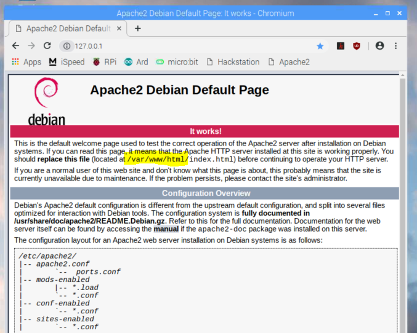Image resolution: width=417 pixels, height=333 pixels.
Task: Maximize the Chromium window
Action: [388, 14]
